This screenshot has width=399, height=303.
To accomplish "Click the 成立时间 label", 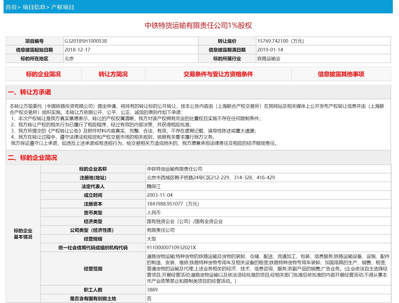I will (x=93, y=195).
